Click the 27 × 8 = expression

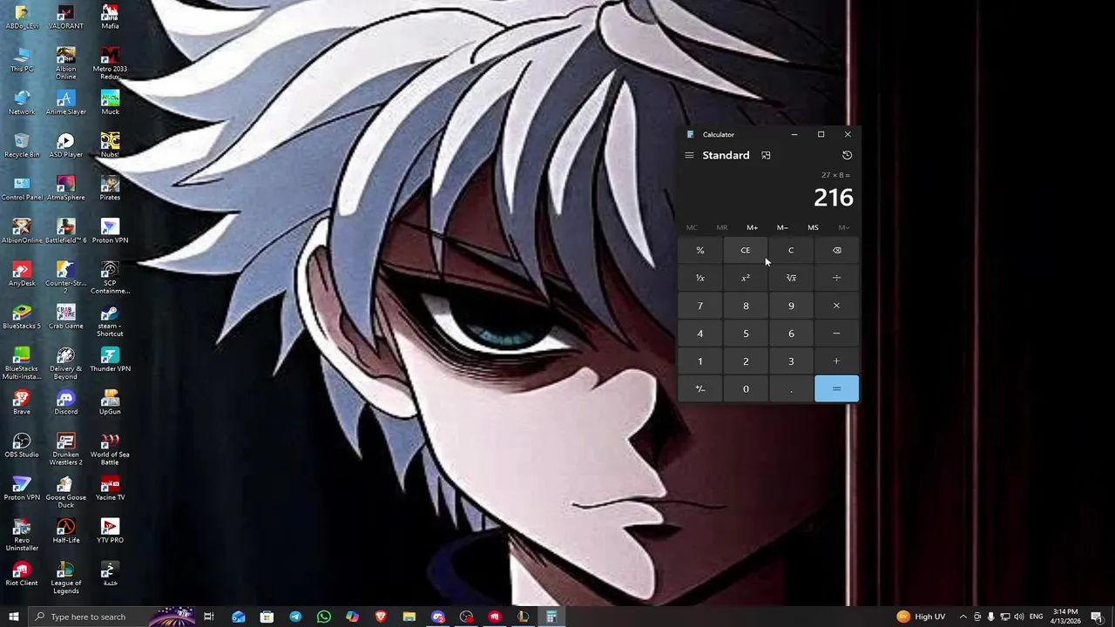835,175
